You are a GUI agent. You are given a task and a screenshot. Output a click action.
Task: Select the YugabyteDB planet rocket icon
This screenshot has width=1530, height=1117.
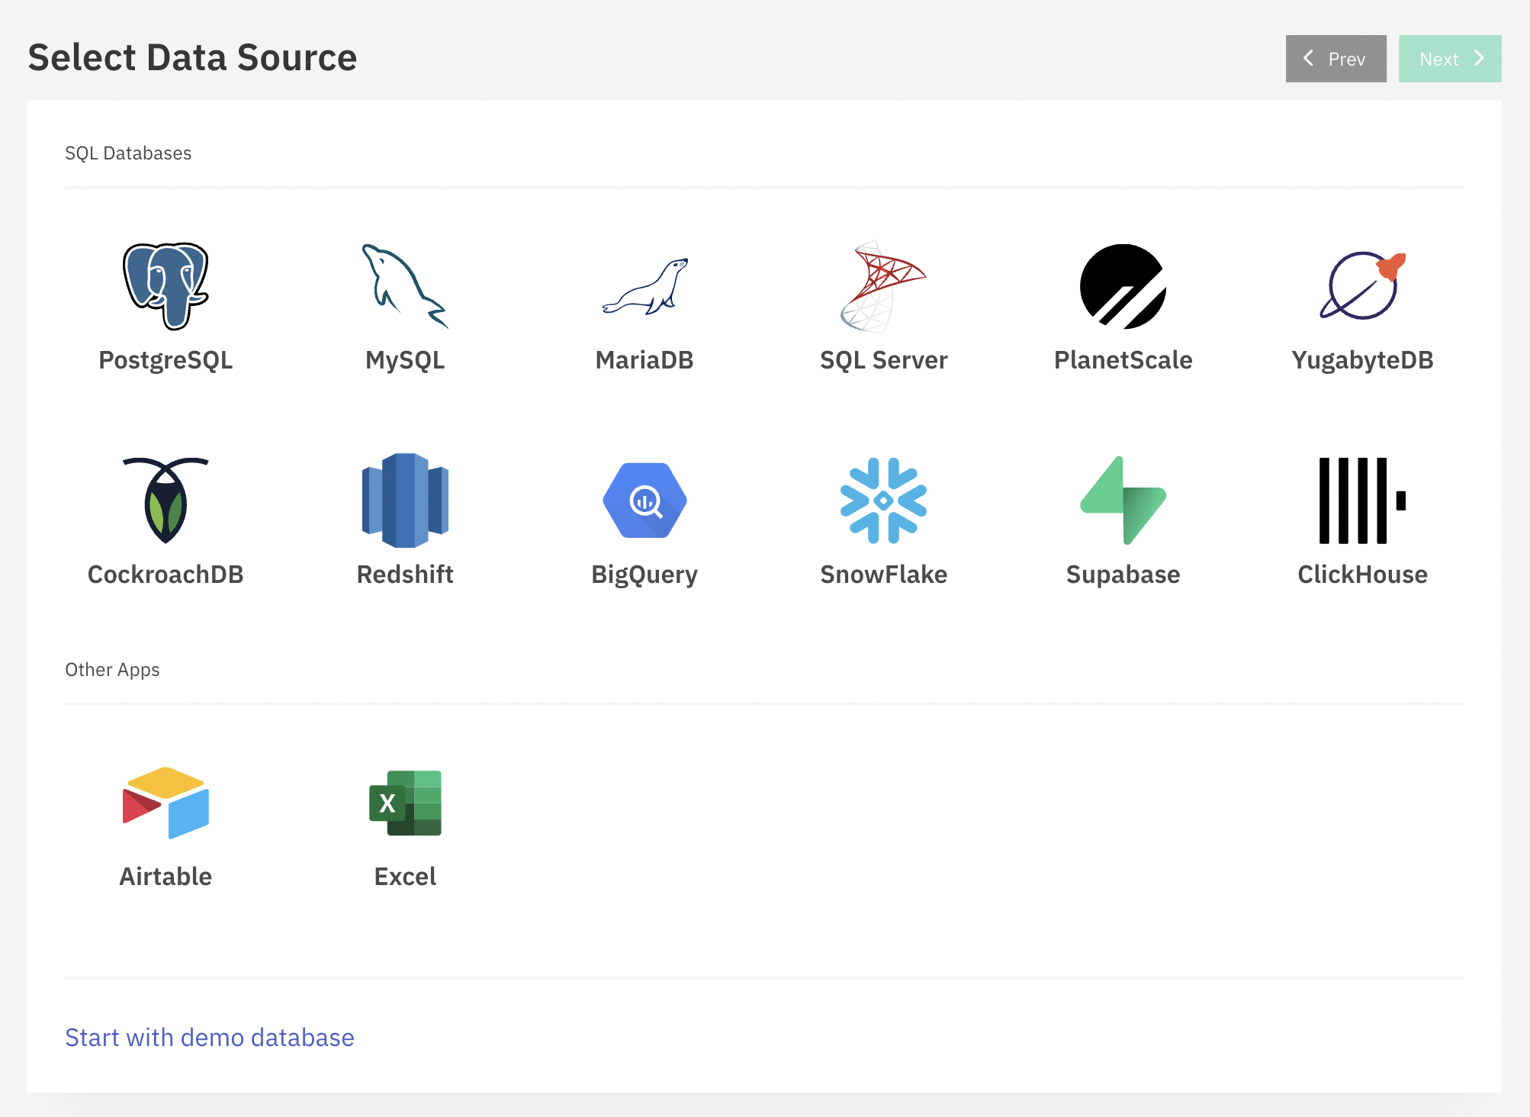[x=1362, y=286]
